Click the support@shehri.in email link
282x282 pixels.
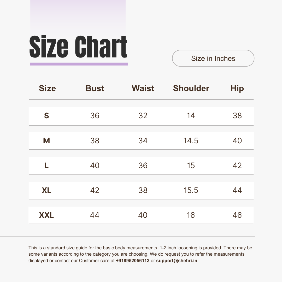point(177,261)
